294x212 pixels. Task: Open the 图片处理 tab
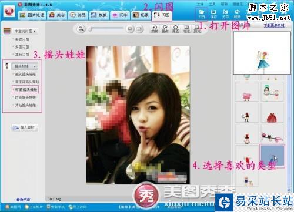click(x=32, y=15)
